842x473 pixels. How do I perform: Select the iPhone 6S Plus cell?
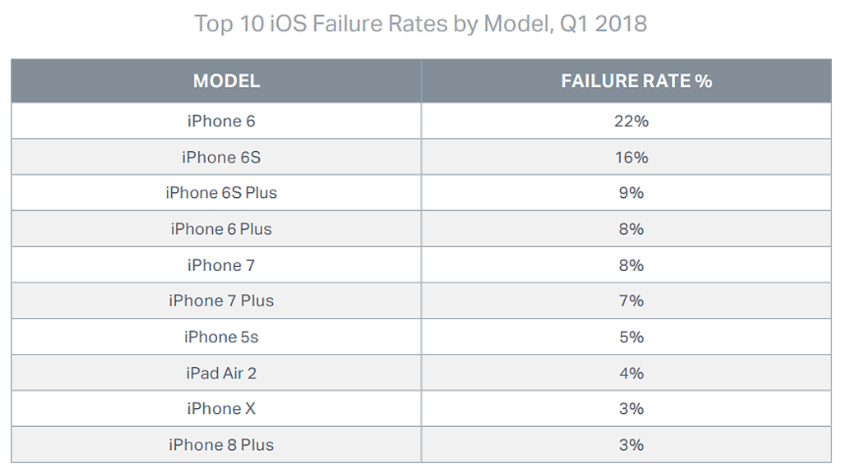(221, 193)
